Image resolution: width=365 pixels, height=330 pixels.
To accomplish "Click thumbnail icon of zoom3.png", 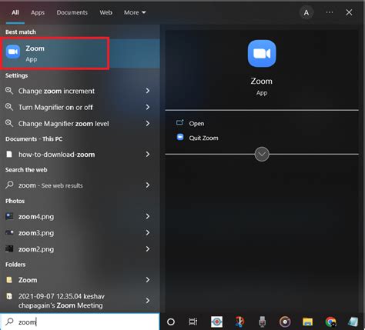I will click(9, 232).
